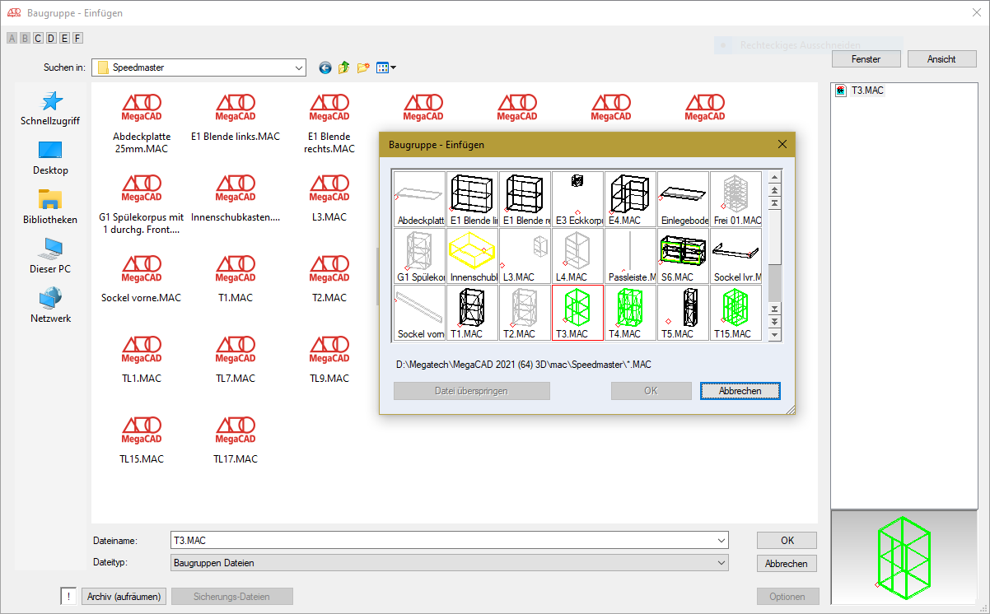Pick the Sockel lvr thumbnail
The image size is (990, 614).
(x=735, y=256)
